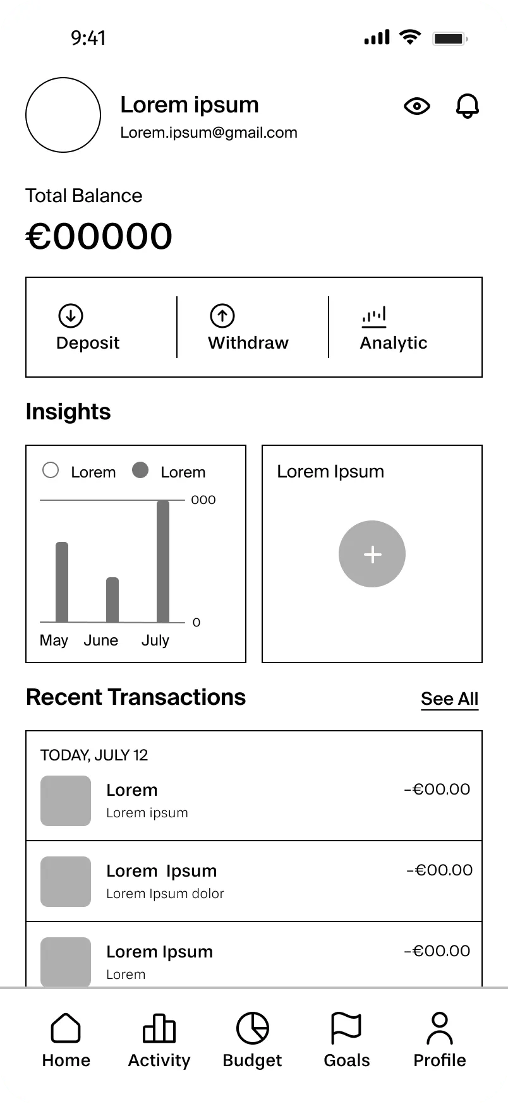Click the May bar in the chart

62,582
